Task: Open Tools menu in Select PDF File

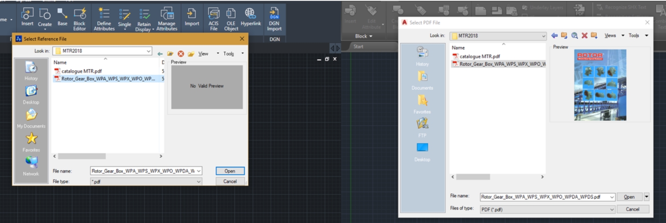Action: [634, 36]
